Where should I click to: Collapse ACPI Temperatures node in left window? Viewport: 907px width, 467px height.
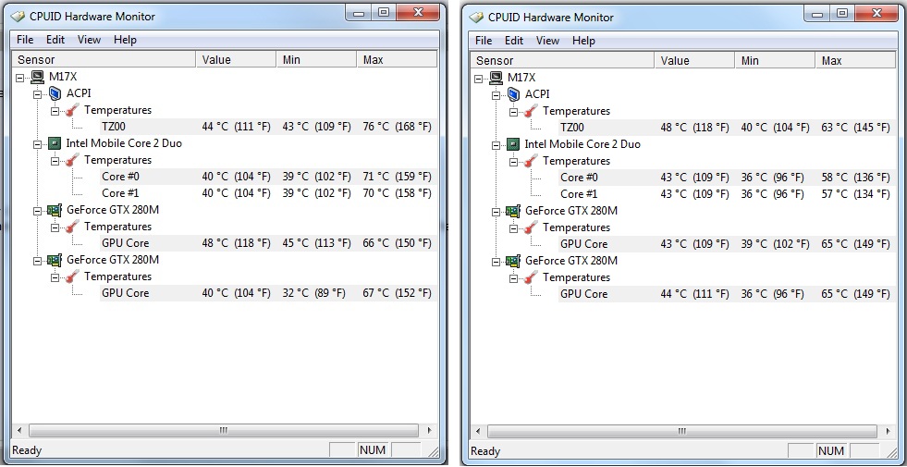click(55, 111)
